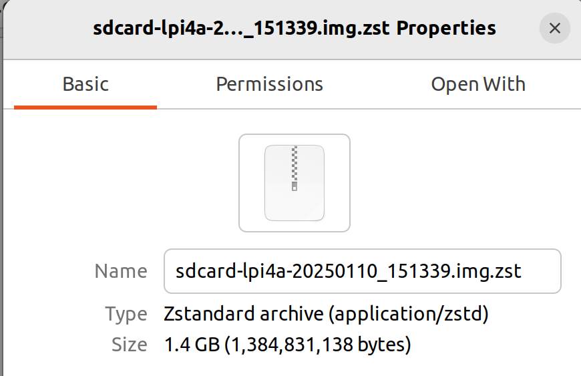Viewport: 581px width, 376px height.
Task: Click the 1,384,831,138 bytes text
Action: tap(319, 345)
